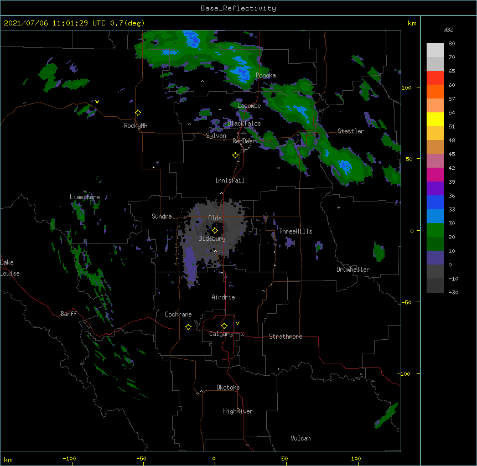Select the Banff label on the map

click(69, 314)
